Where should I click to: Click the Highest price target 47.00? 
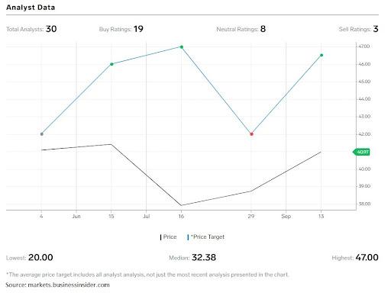(367, 258)
